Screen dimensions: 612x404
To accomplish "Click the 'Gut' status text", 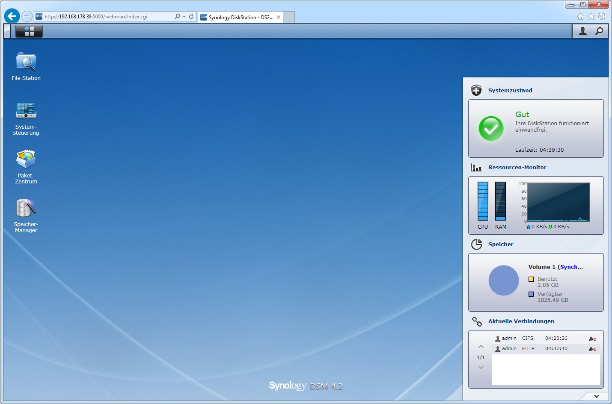I will click(x=522, y=114).
